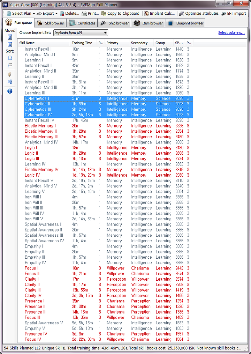Click the EFT import label
Viewport: 251px width, 354px height.
pyautogui.click(x=237, y=14)
